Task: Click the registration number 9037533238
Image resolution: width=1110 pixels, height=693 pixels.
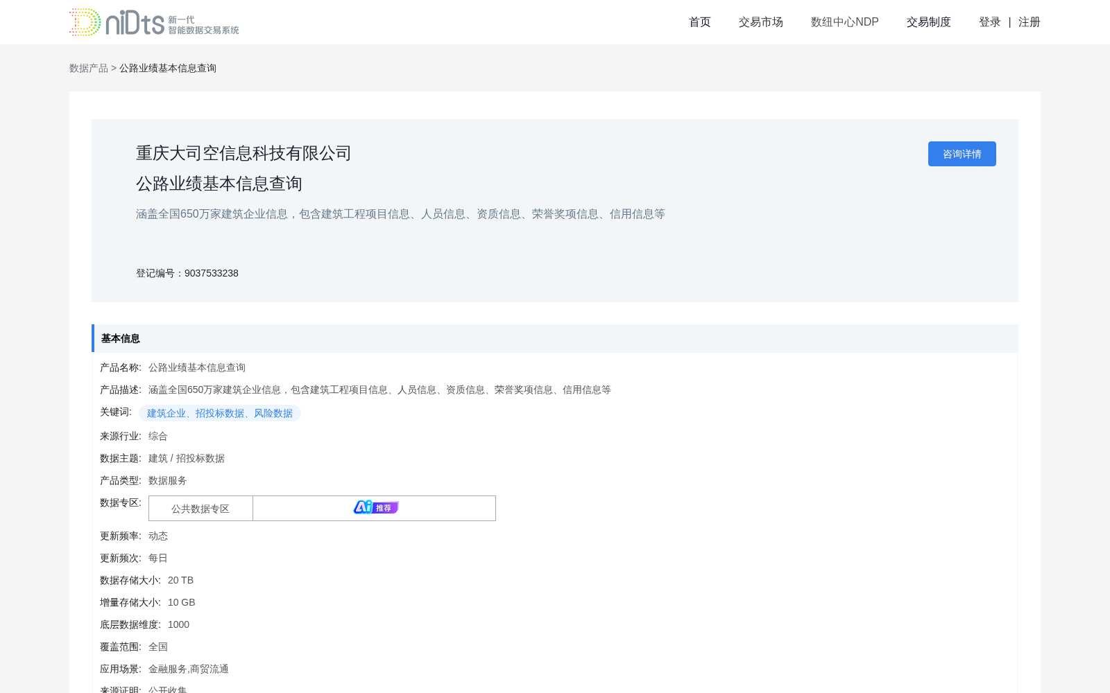Action: coord(211,273)
